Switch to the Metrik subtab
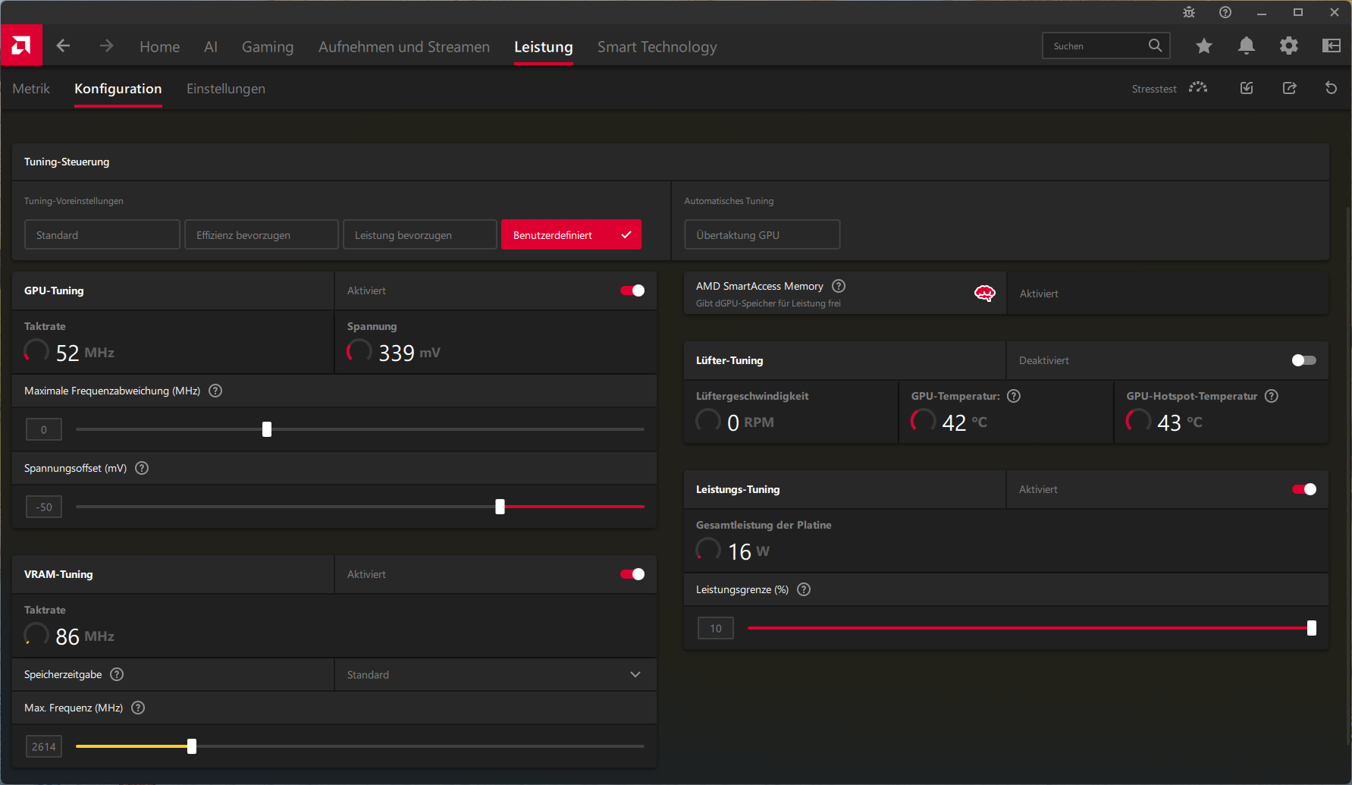 pos(31,89)
